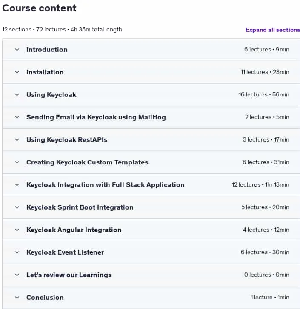Click the chevron beside Using Keycloak
This screenshot has height=309, width=300.
17,95
